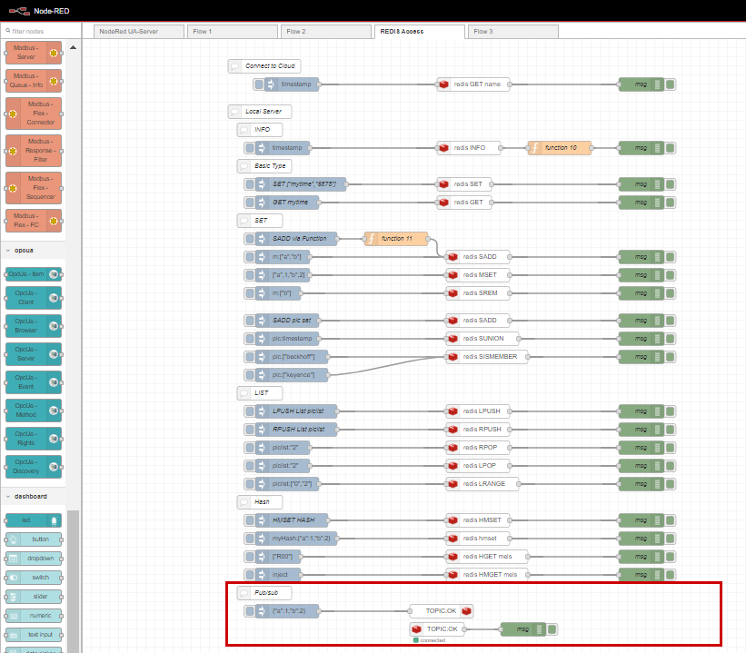The image size is (746, 653).
Task: Toggle debug msg node on redis INFO row
Action: [x=671, y=148]
